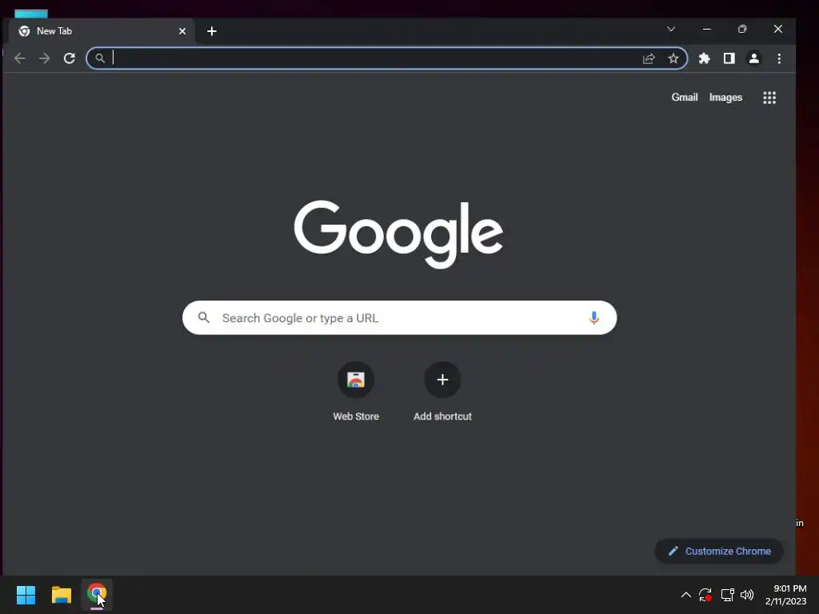This screenshot has height=614, width=819.
Task: Reload the page in Chrome
Action: 70,58
